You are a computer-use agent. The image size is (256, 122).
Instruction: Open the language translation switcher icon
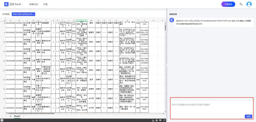click(241, 4)
